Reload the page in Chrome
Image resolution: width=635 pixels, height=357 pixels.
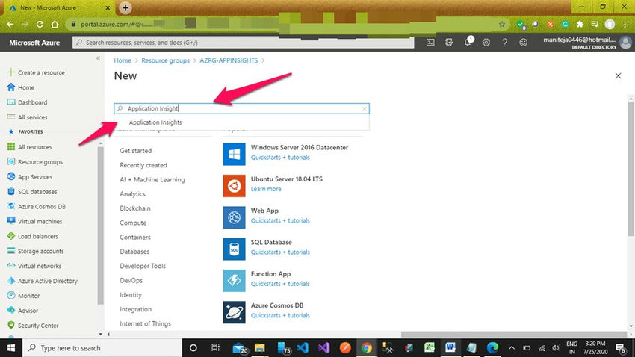tap(40, 25)
